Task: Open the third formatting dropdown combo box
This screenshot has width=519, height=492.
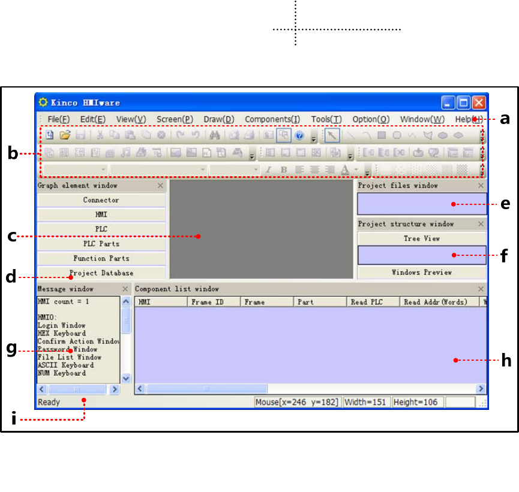Action: (x=235, y=170)
